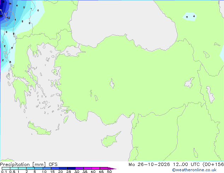224x173 pixels.
Task: Click the 40–45 mm magenta legend swatch
Action: click(x=96, y=168)
